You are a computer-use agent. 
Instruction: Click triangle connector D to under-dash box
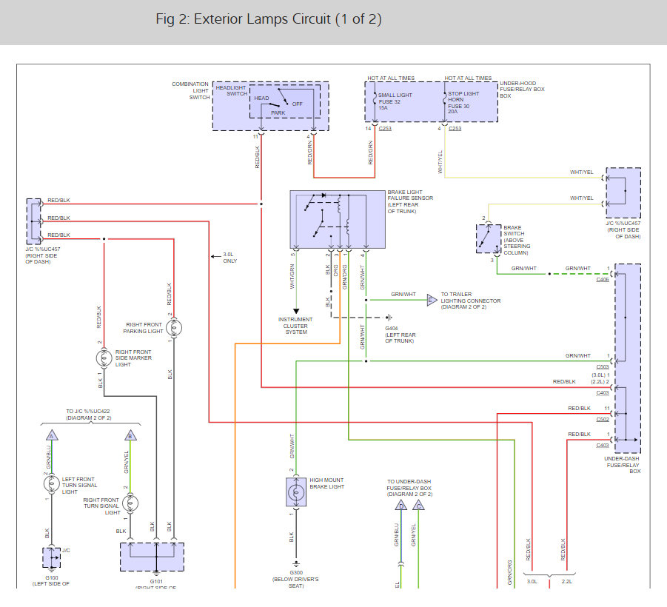point(400,506)
